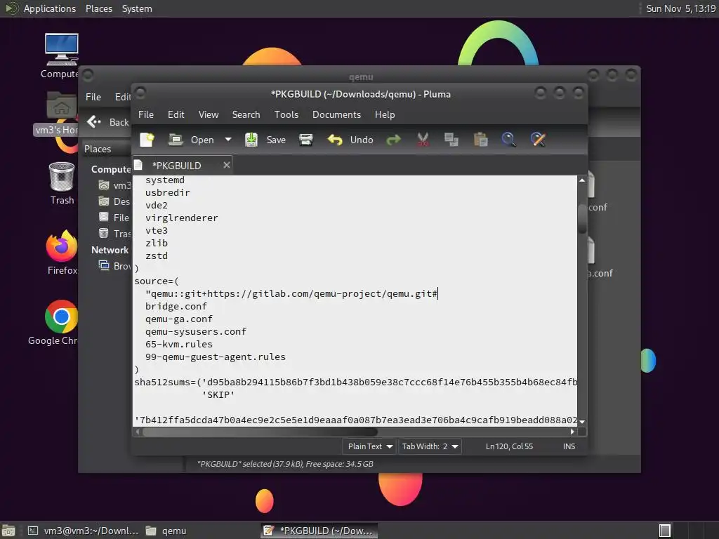Click the line qemu-ga.conf in the editor
Screen dimensions: 719x539
click(x=179, y=319)
